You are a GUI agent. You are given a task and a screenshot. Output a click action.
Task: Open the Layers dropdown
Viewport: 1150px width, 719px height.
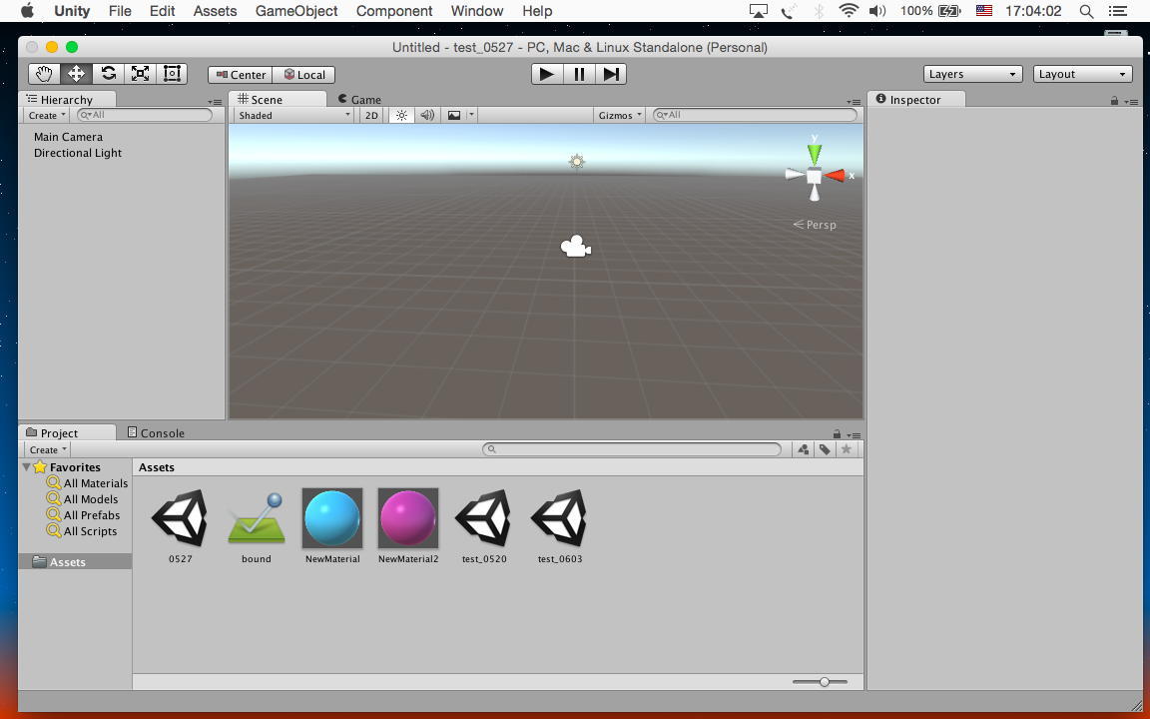click(972, 74)
